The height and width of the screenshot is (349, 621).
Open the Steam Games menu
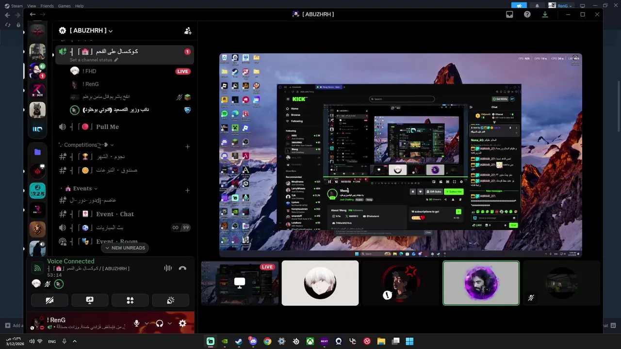[64, 6]
